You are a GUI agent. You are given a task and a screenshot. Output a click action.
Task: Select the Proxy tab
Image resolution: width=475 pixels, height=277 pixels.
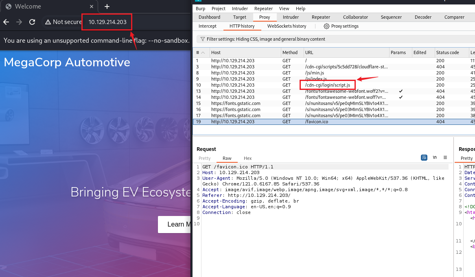[265, 17]
